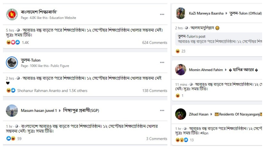Click the #Ron hashtag

click(204, 133)
